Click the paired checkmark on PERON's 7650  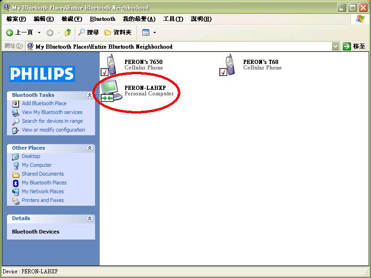click(x=105, y=72)
